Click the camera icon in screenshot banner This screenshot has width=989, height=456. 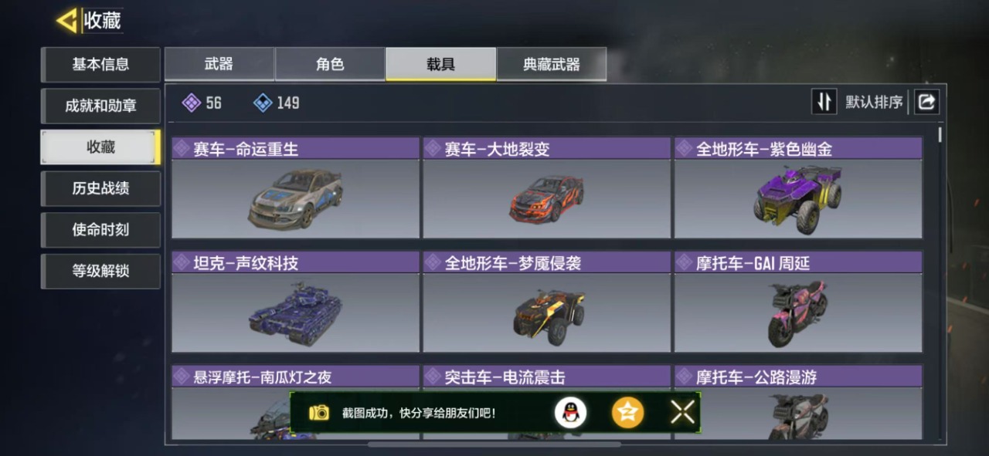click(319, 413)
